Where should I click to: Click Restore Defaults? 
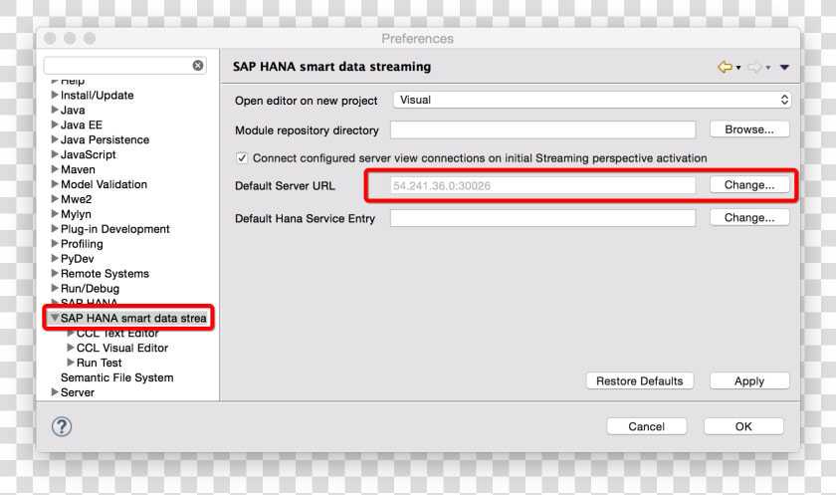click(640, 380)
